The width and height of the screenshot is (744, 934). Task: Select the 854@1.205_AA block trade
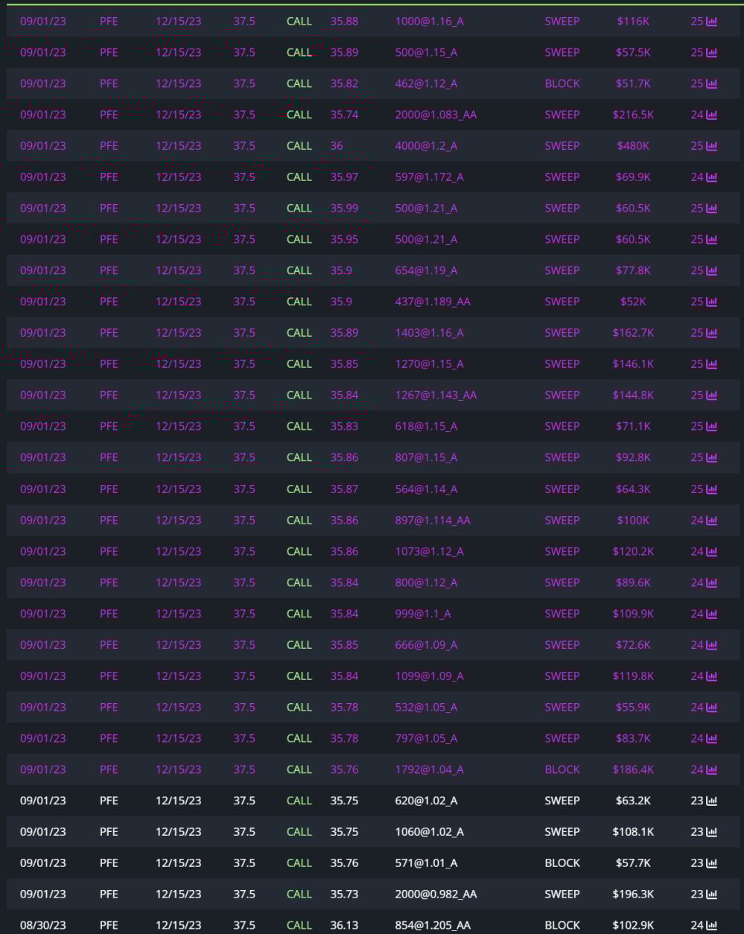(x=433, y=925)
